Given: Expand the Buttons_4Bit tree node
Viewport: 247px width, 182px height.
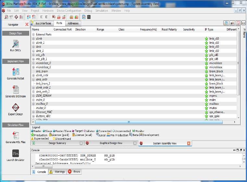Looking at the screenshot, I should click(x=33, y=116).
